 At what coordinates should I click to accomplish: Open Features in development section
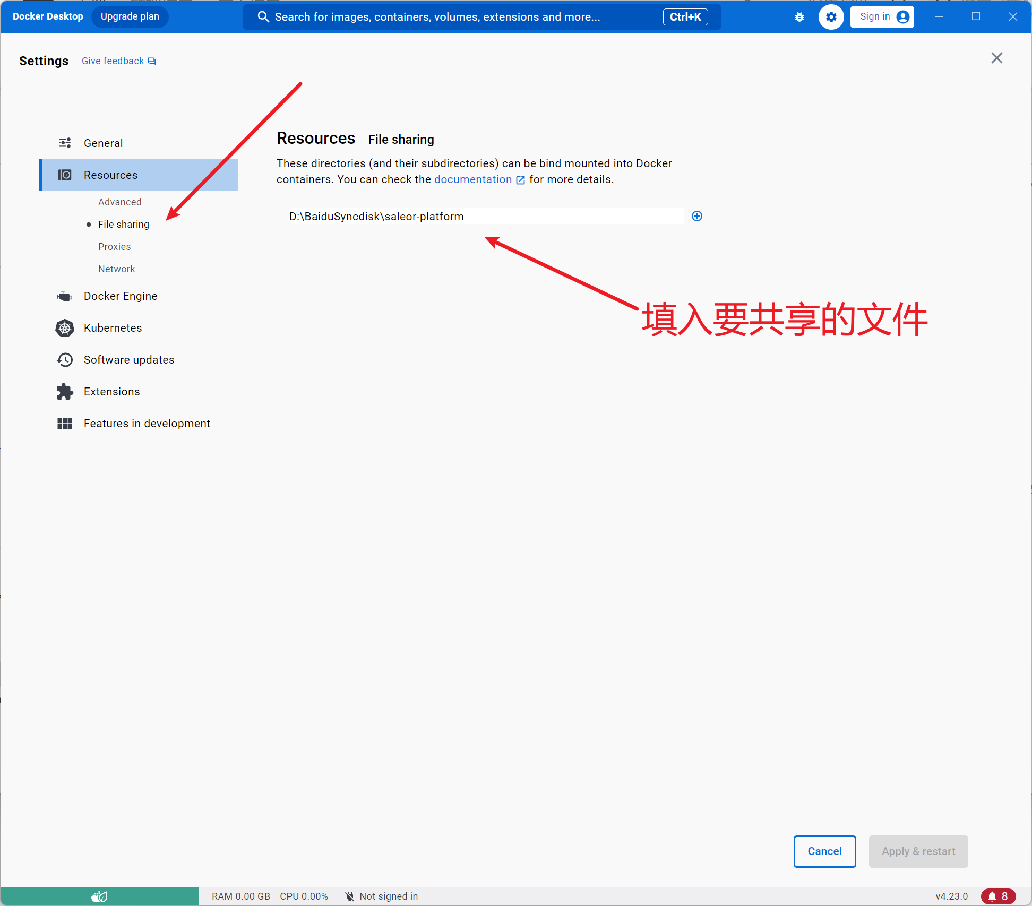(x=147, y=424)
